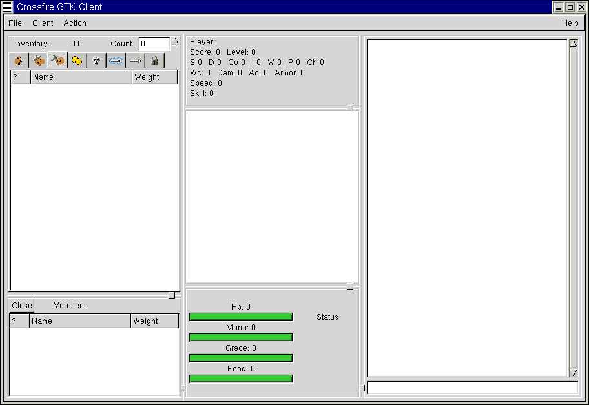Open the Client menu
This screenshot has height=405, width=589.
pos(43,23)
